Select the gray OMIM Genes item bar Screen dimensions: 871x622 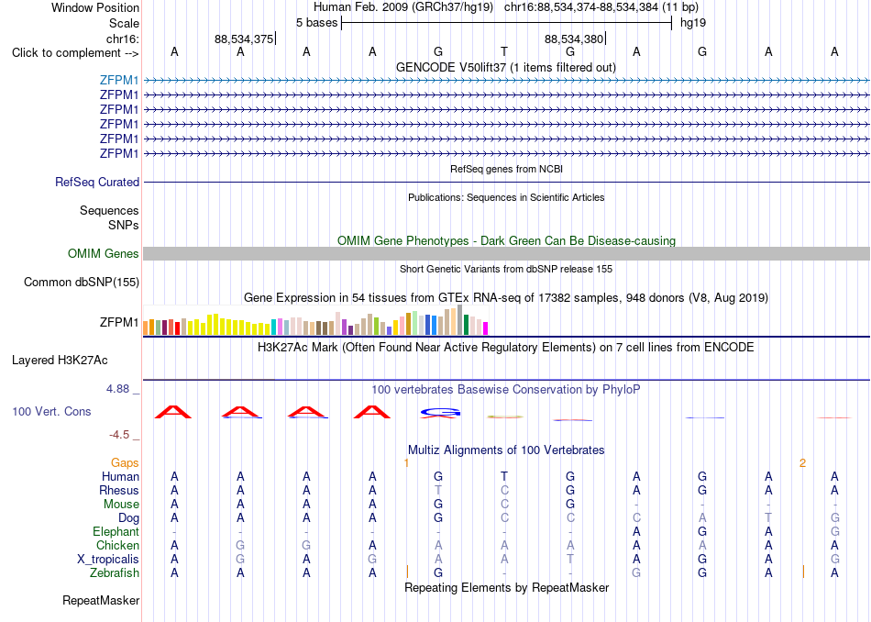(506, 253)
